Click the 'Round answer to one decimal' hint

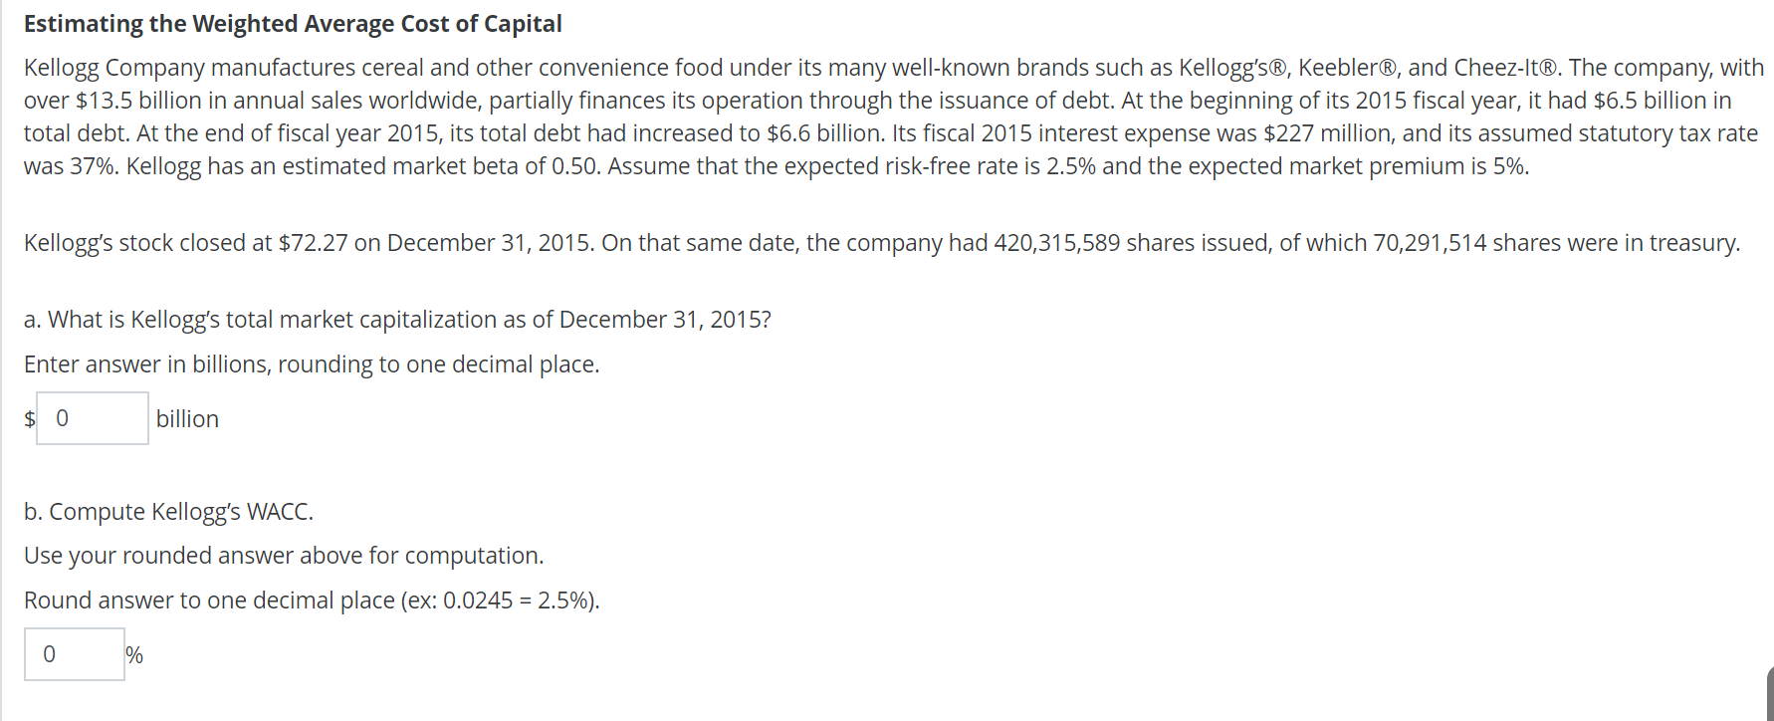tap(312, 601)
